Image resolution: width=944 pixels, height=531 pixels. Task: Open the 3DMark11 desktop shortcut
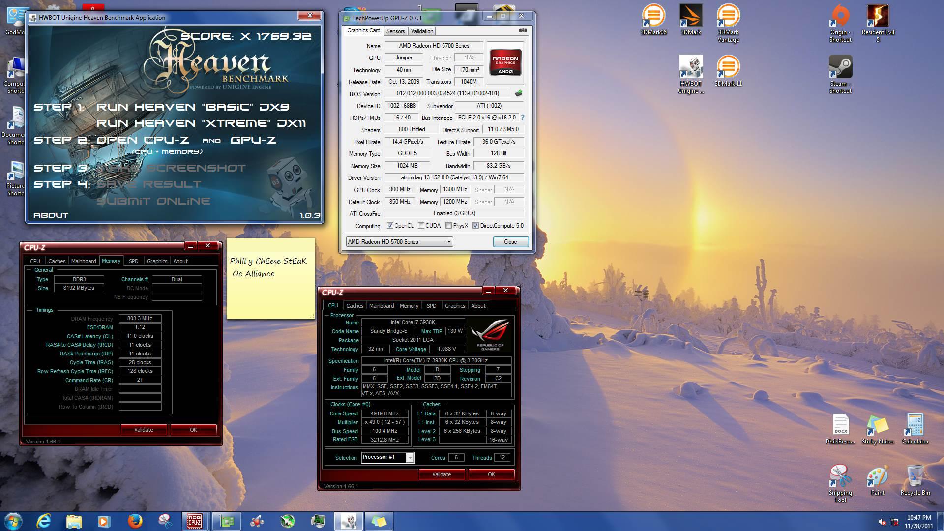(728, 71)
